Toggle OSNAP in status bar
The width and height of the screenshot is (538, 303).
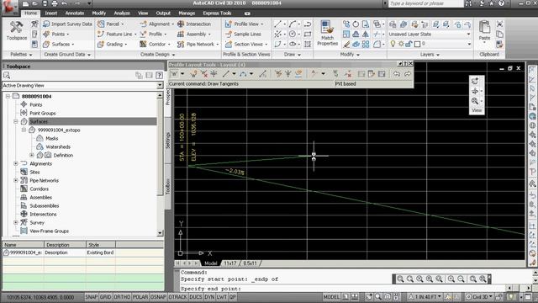click(158, 297)
